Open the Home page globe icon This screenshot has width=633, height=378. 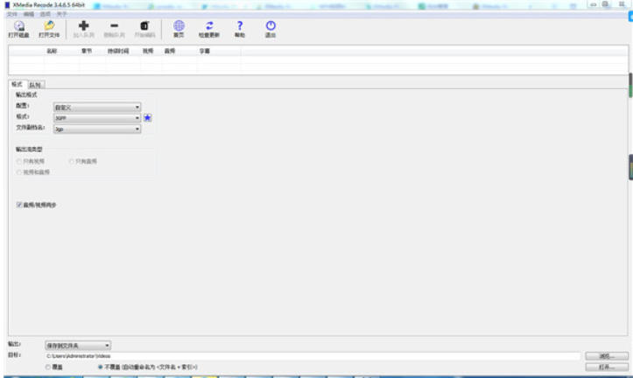pos(178,26)
